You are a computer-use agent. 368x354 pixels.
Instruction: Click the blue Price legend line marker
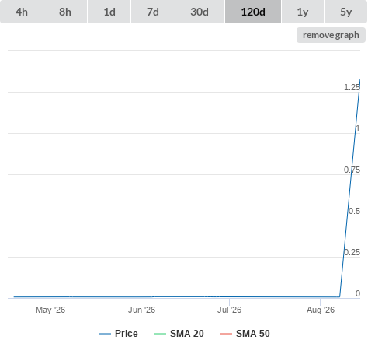(105, 334)
